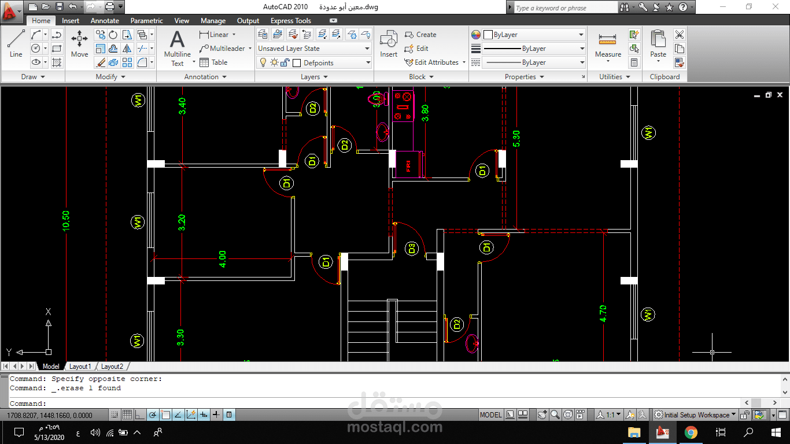Switch to the Annotate ribbon tab
Screen dimensions: 790x444
tap(105, 21)
